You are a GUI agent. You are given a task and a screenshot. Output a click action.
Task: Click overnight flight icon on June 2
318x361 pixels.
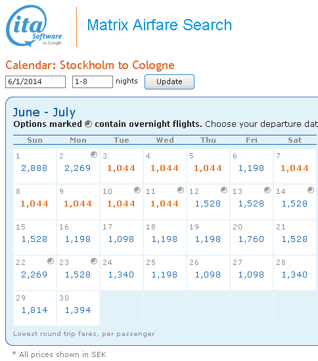pos(94,155)
